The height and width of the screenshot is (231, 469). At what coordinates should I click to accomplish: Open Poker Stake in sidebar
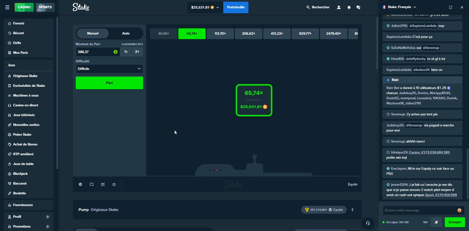click(x=29, y=134)
